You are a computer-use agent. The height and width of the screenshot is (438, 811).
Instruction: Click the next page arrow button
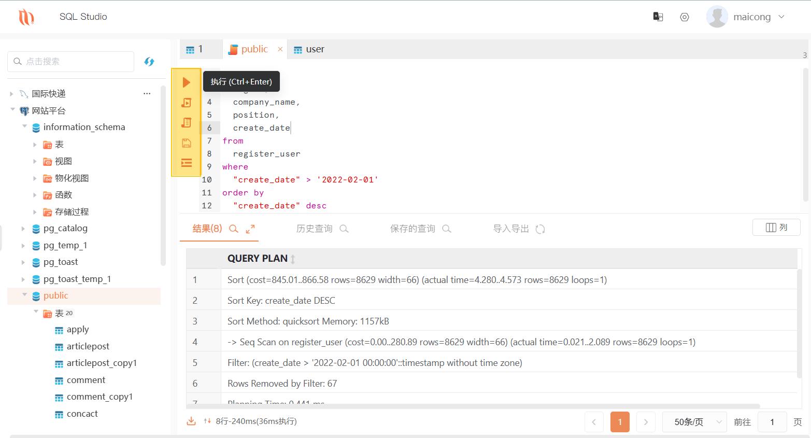point(646,421)
